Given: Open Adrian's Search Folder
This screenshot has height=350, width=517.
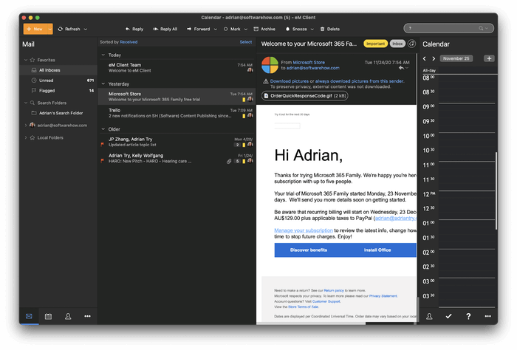Looking at the screenshot, I should click(61, 113).
